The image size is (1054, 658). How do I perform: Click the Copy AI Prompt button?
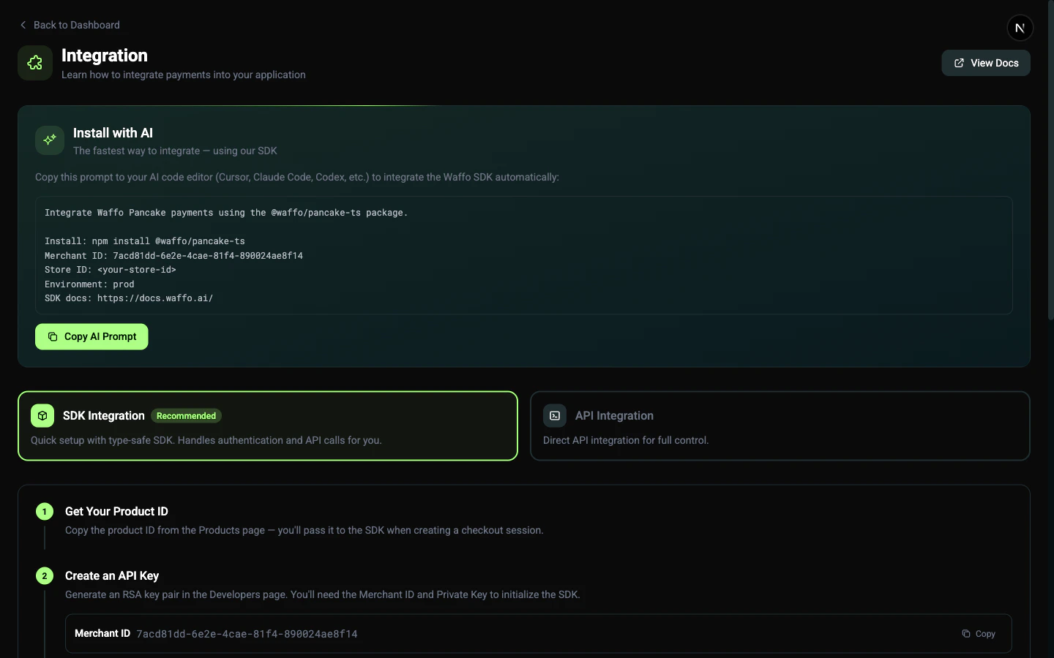[91, 336]
